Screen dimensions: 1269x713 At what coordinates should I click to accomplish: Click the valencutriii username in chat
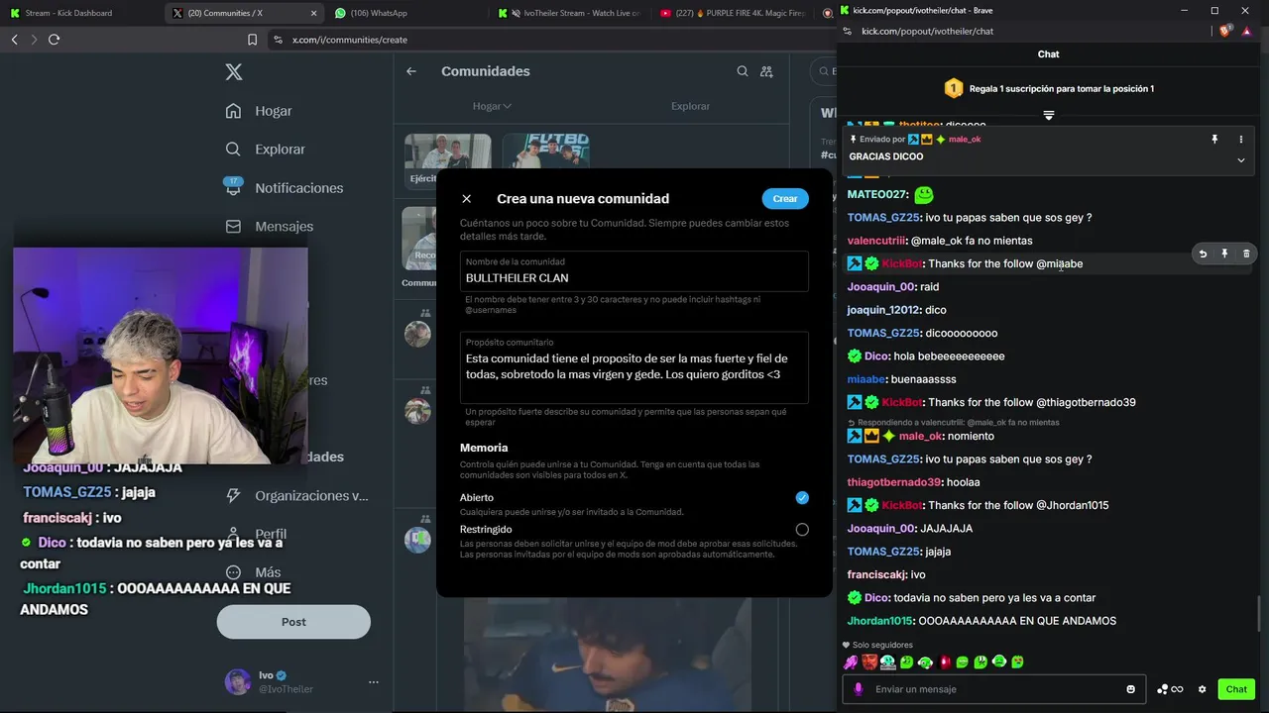pos(876,241)
